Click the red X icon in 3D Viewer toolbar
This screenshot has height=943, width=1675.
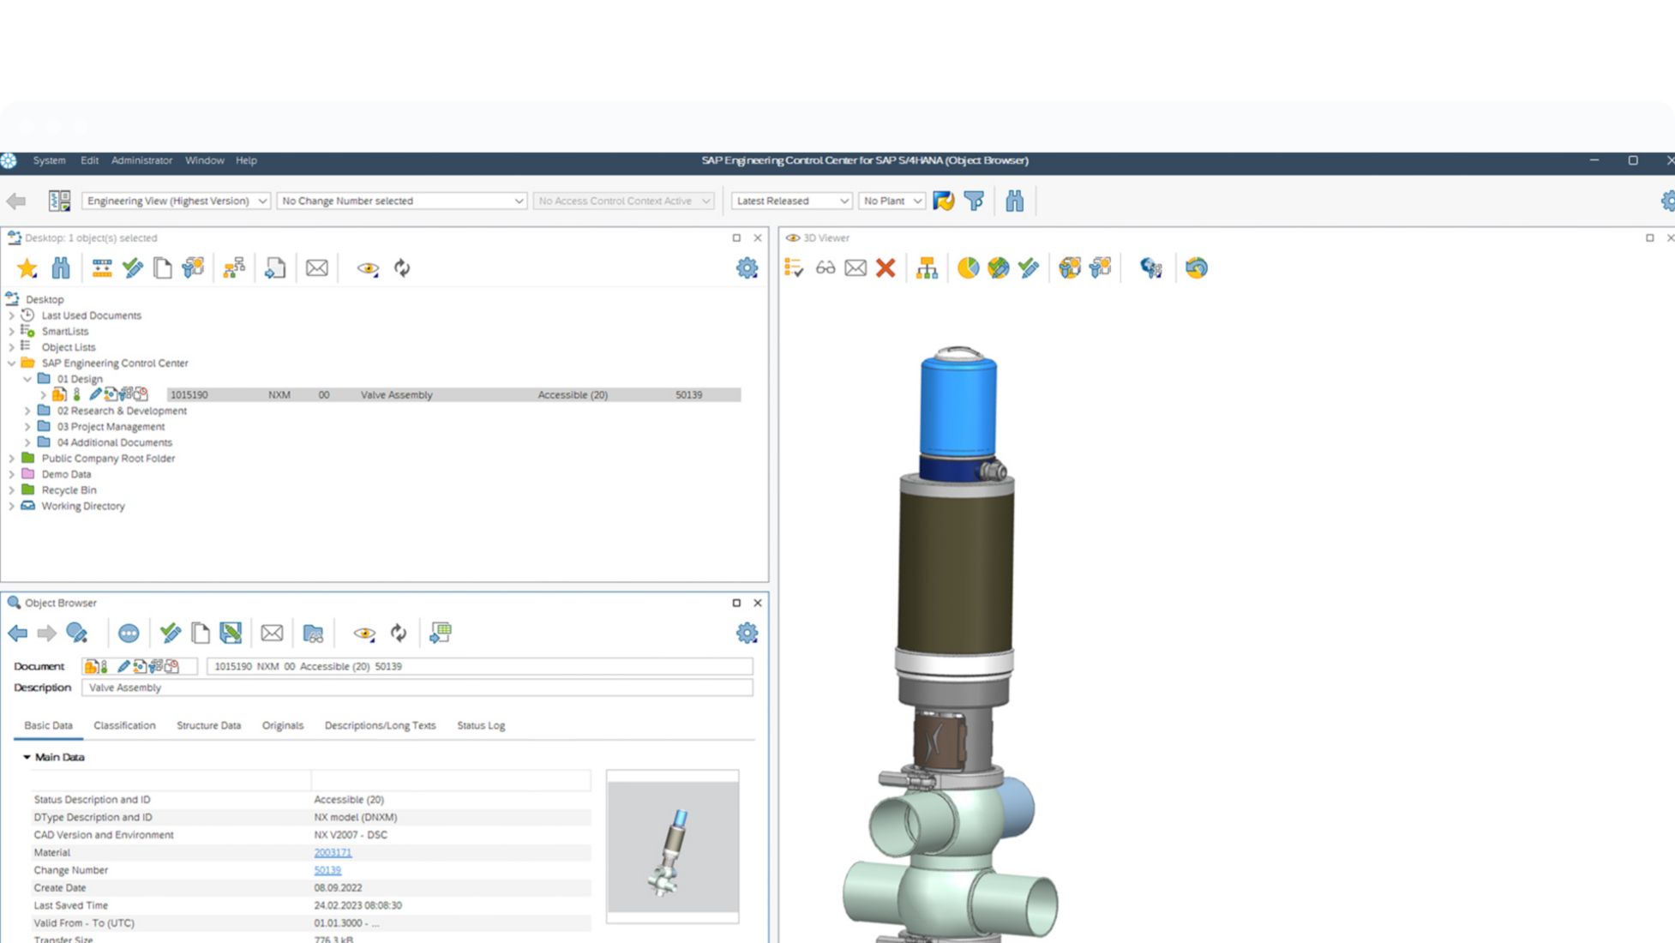tap(886, 268)
